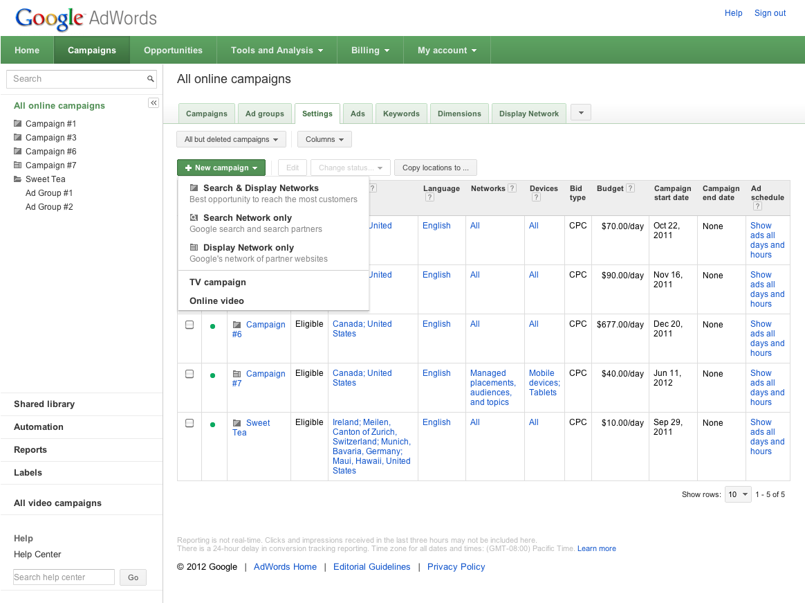Open the Billing dropdown menu
This screenshot has width=805, height=603.
pos(370,50)
